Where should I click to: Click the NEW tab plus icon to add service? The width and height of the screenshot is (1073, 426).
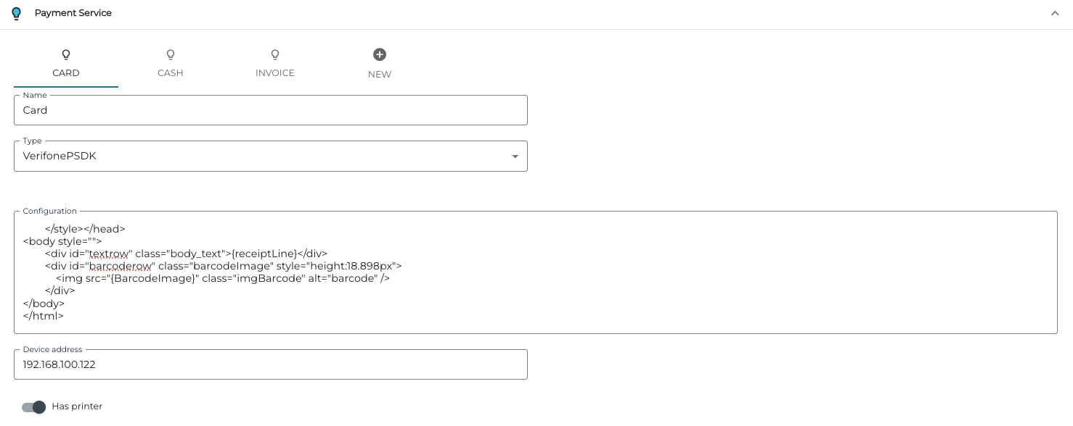point(379,54)
